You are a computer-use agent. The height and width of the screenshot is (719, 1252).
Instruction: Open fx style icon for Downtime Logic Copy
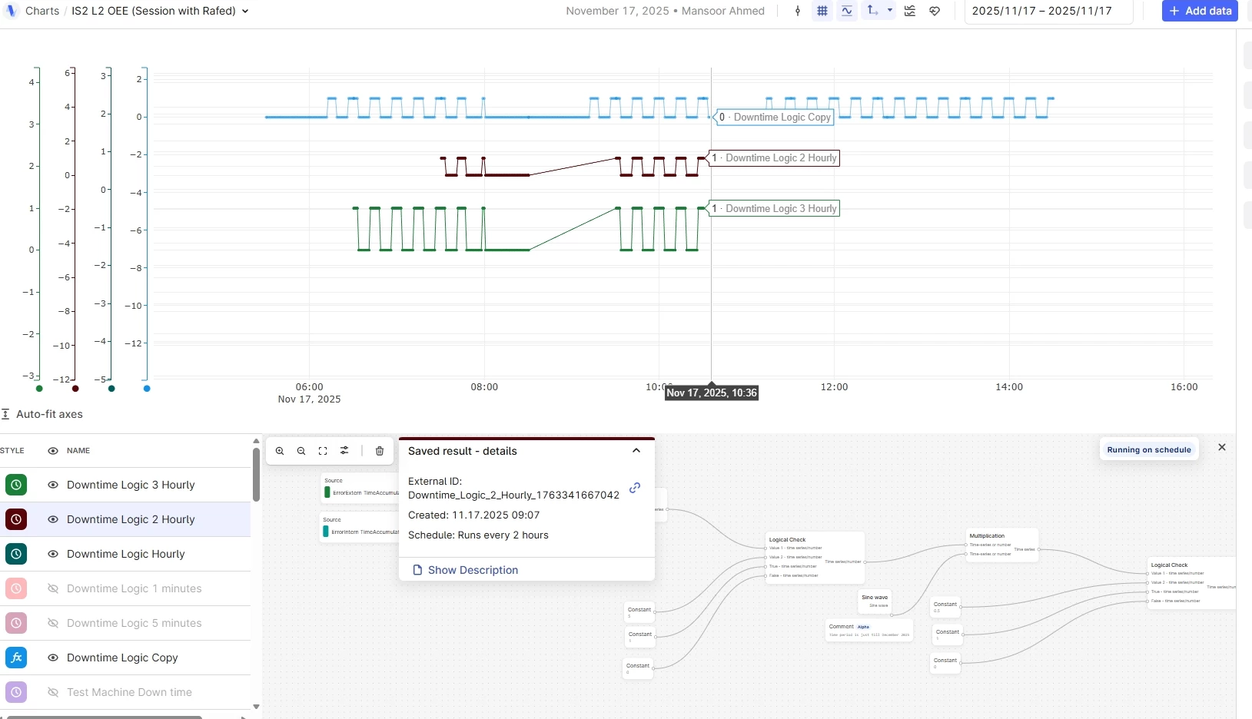pos(16,658)
